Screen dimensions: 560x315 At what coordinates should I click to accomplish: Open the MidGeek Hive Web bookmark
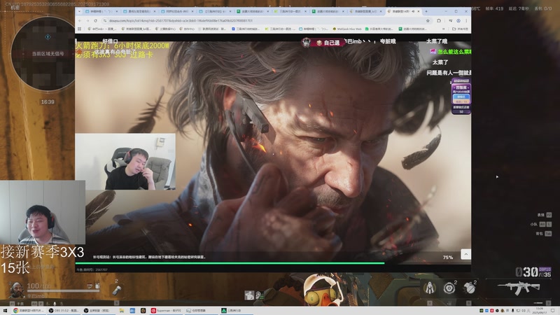coord(347,29)
